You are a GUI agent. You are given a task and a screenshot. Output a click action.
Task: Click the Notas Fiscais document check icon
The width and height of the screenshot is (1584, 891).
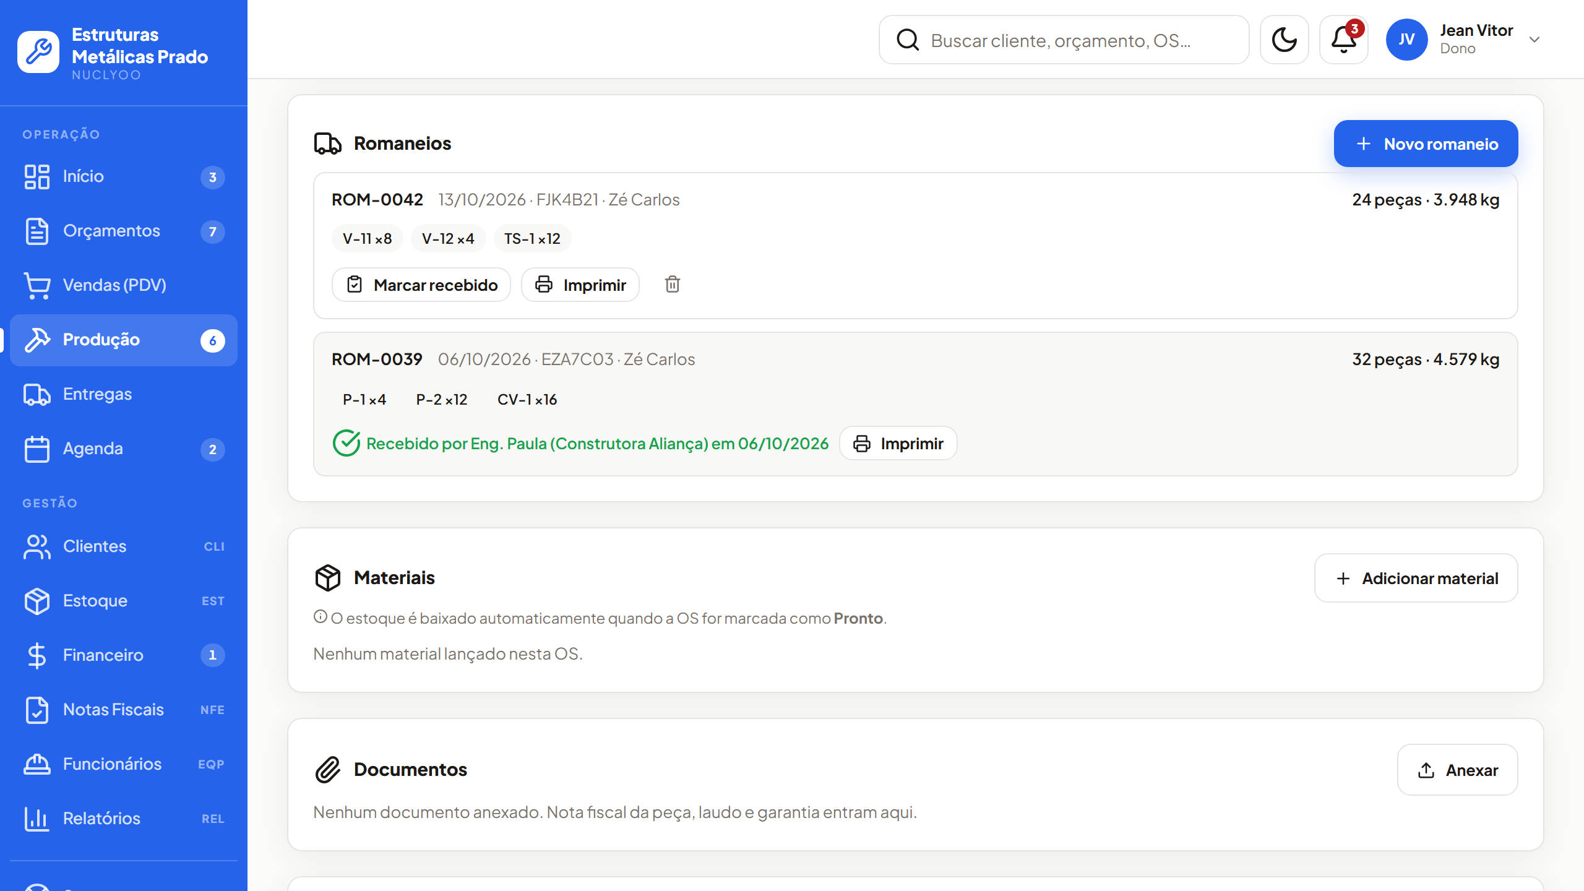(37, 710)
